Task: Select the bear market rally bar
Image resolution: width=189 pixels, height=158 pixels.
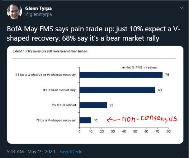Action: point(117,90)
